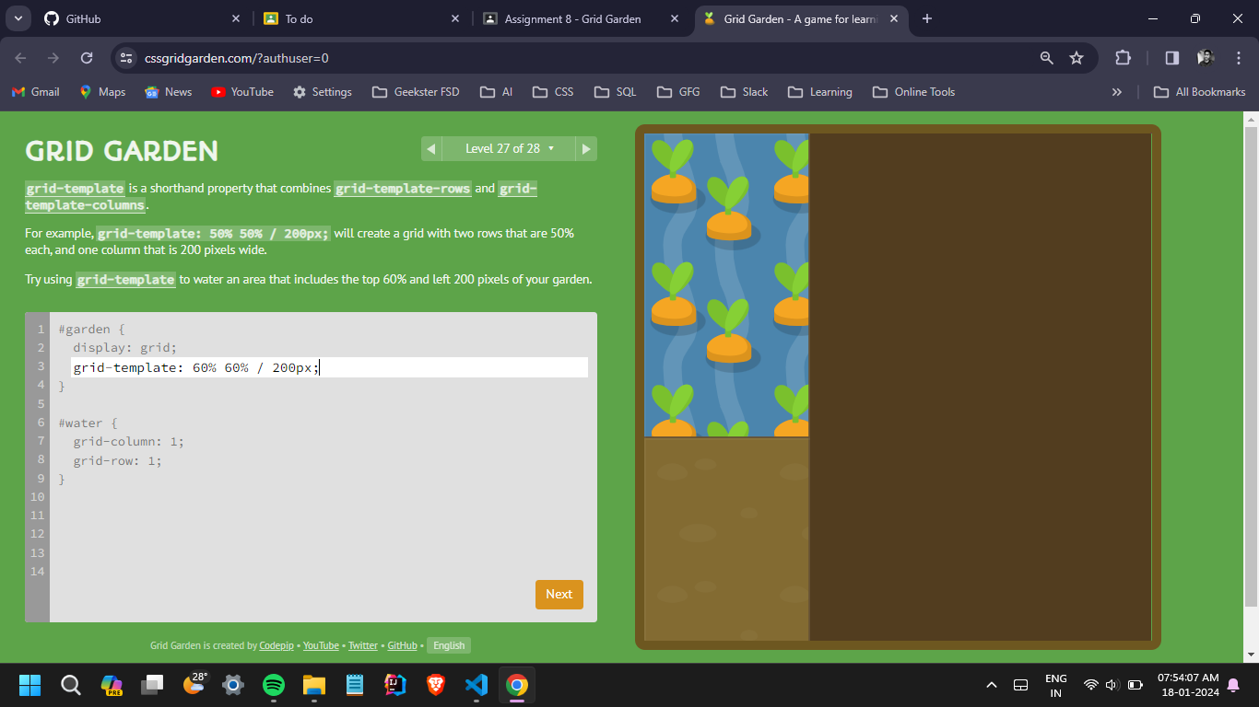Screen dimensions: 1259x707
Task: Click the grid-template code input line
Action: click(329, 367)
